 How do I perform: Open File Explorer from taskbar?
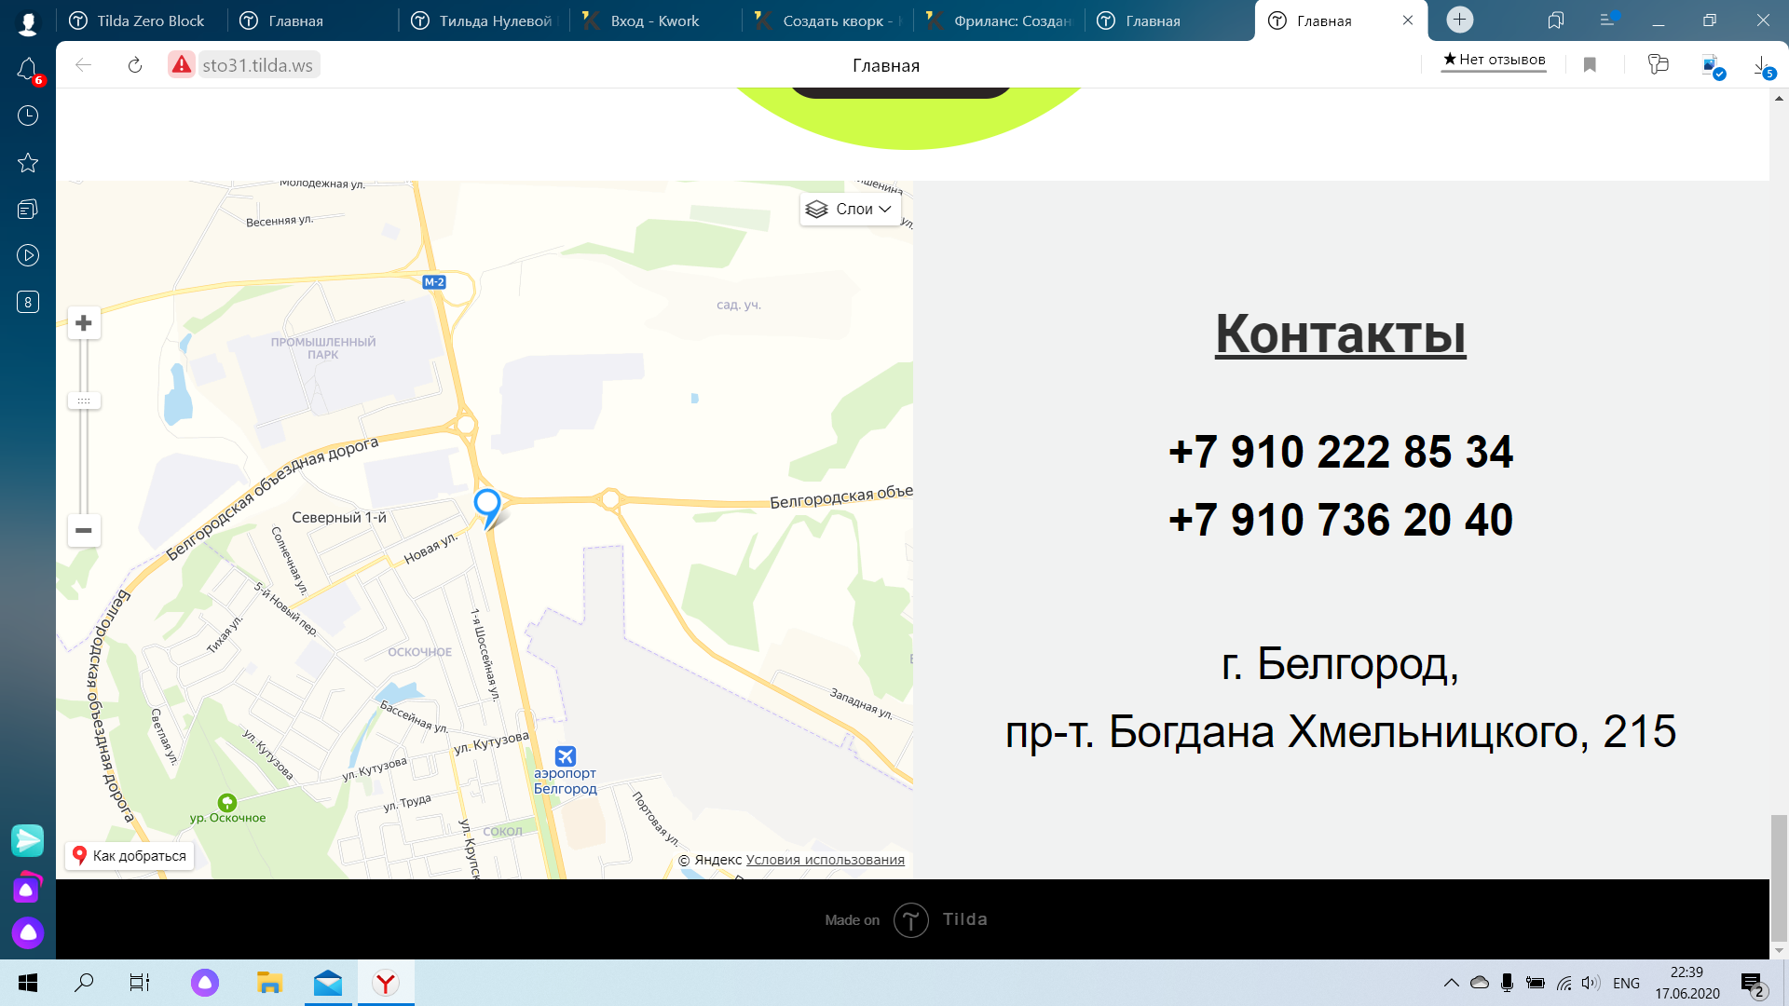(269, 983)
